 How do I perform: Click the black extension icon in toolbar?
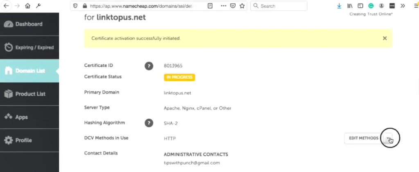(x=392, y=6)
